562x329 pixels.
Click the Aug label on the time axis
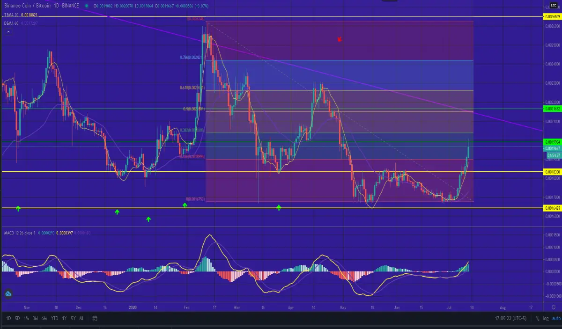coord(503,307)
